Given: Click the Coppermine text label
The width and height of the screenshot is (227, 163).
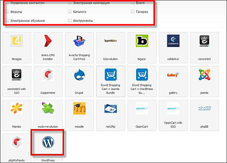Looking at the screenshot, I should click(48, 93).
